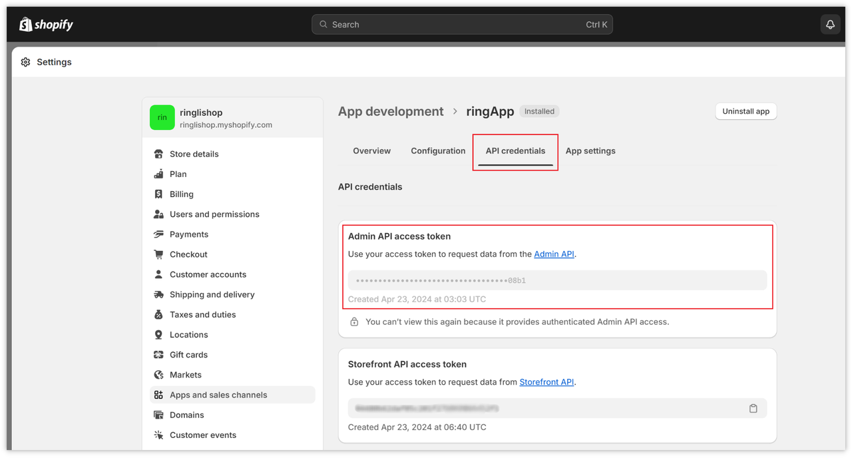Open Users and permissions settings

click(x=214, y=214)
